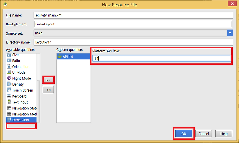Click the Touch Screen qualifier icon

[x=9, y=90]
